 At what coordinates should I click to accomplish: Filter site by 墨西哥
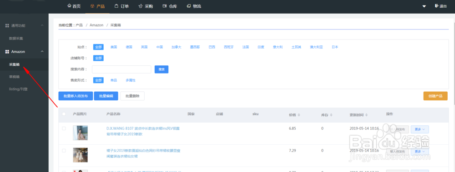(x=195, y=47)
